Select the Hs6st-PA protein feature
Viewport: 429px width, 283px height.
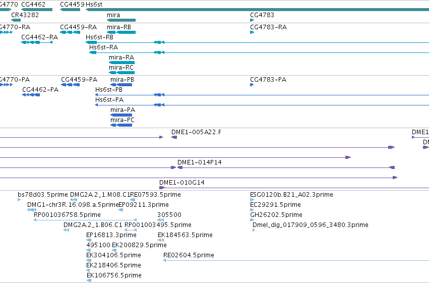click(x=262, y=105)
